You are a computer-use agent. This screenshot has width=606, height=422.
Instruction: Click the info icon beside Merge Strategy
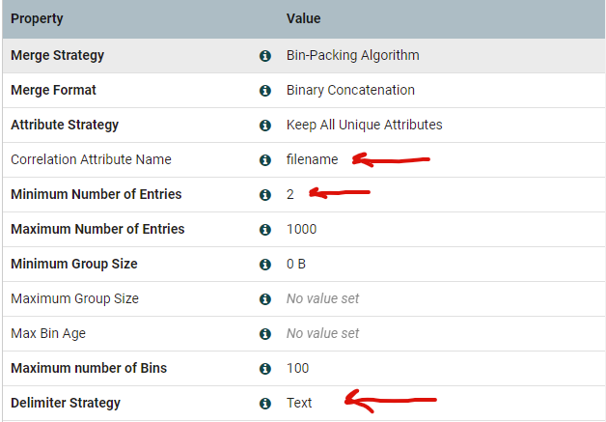[264, 56]
